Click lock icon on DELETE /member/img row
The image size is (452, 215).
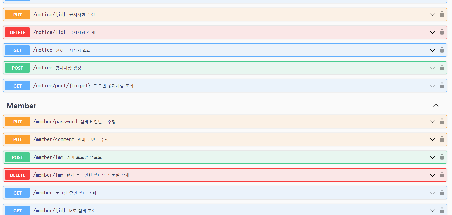coord(442,175)
